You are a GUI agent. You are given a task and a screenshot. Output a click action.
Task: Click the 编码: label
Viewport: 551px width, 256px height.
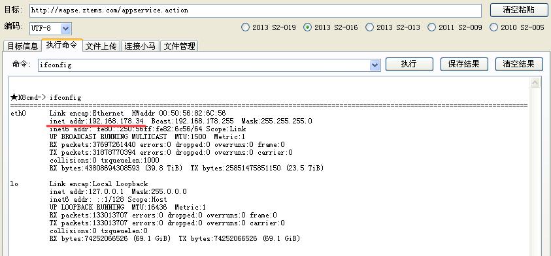(x=13, y=26)
